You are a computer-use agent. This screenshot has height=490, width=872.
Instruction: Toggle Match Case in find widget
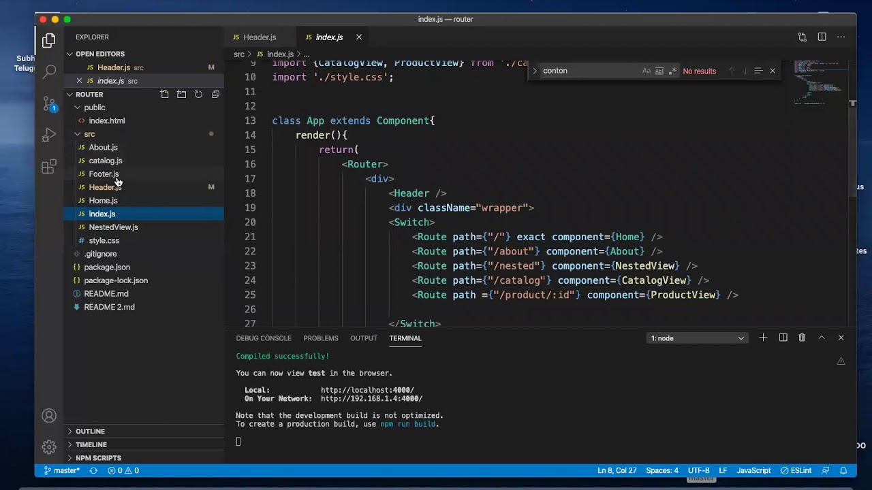coord(646,71)
